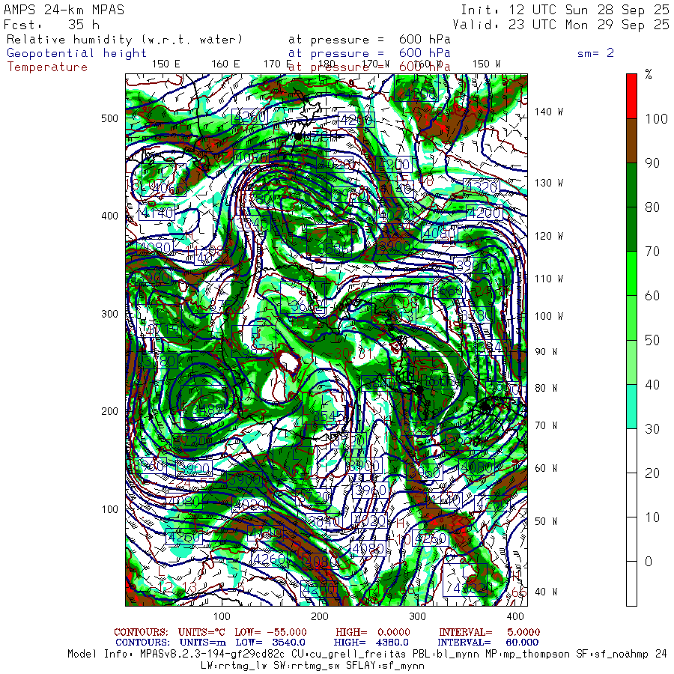Click the white 0–10 colorbar segment
Image resolution: width=674 pixels, height=674 pixels.
[631, 539]
